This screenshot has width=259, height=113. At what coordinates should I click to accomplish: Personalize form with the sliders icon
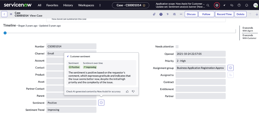pos(174,14)
